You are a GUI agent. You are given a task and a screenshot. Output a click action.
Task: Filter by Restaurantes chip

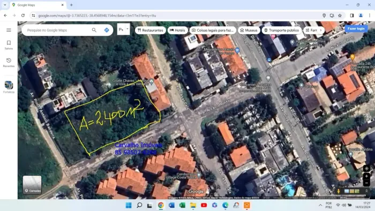(150, 31)
